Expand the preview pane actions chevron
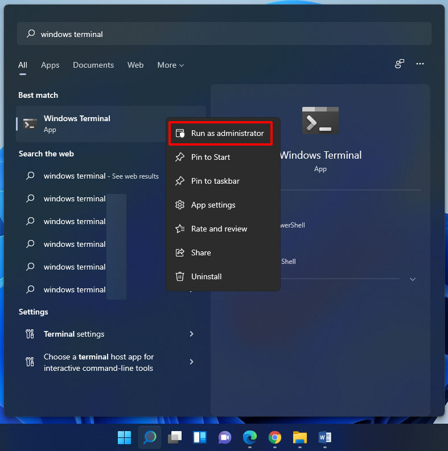 (x=413, y=279)
